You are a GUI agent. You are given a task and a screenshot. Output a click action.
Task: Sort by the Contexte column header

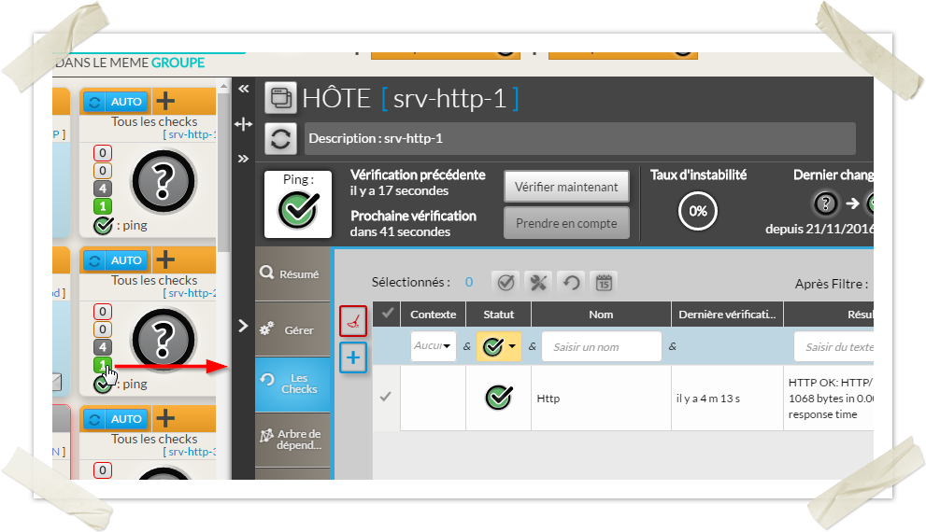click(433, 315)
